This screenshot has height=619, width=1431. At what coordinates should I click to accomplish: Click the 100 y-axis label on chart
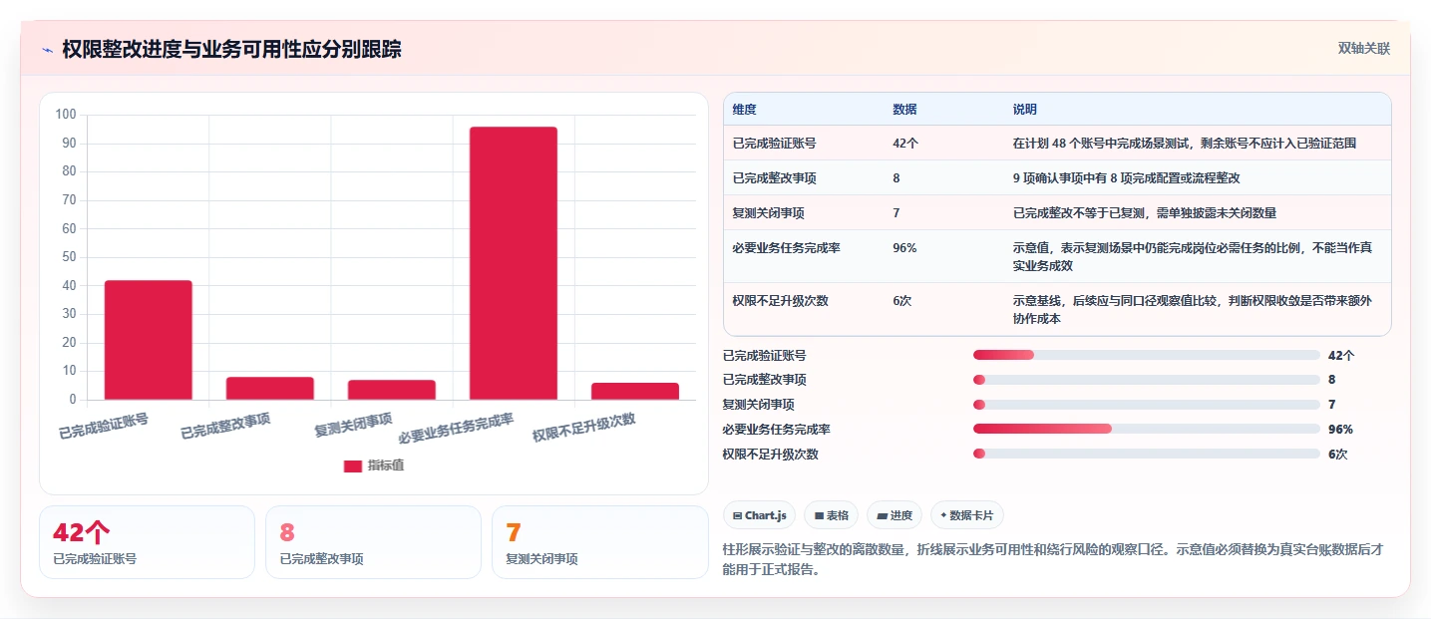(x=66, y=115)
